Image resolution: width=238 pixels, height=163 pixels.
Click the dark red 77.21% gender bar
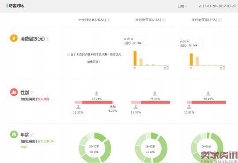[97, 102]
